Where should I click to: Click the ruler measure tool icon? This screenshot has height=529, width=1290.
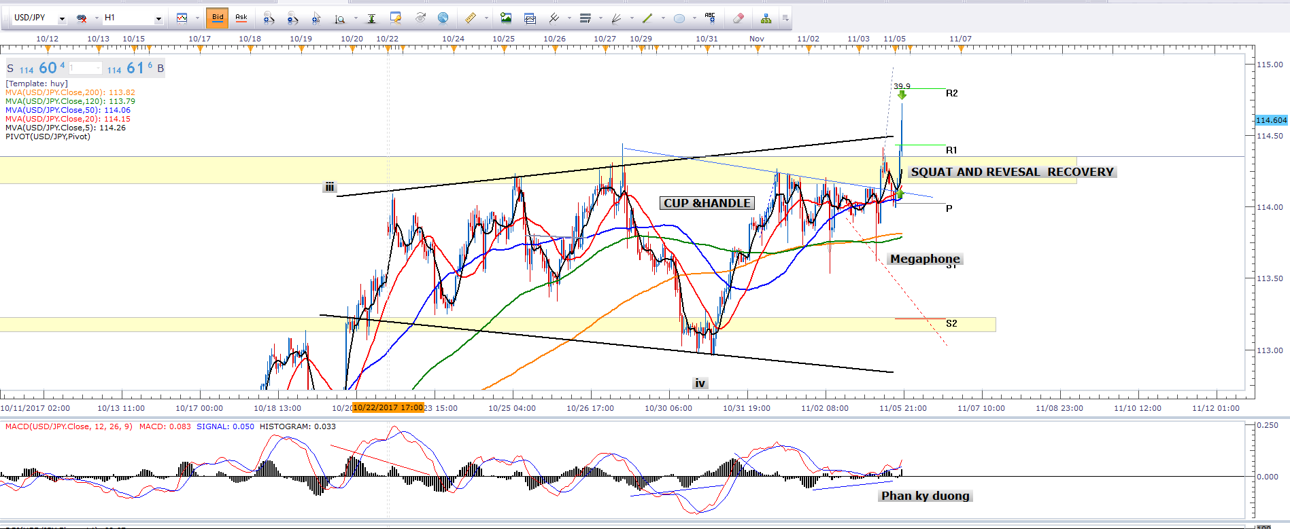point(470,18)
